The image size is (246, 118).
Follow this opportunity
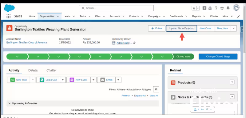[157, 28]
